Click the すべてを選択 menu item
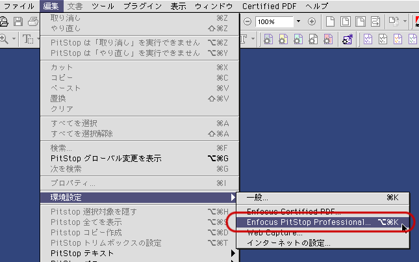This screenshot has height=262, width=419. [140, 124]
